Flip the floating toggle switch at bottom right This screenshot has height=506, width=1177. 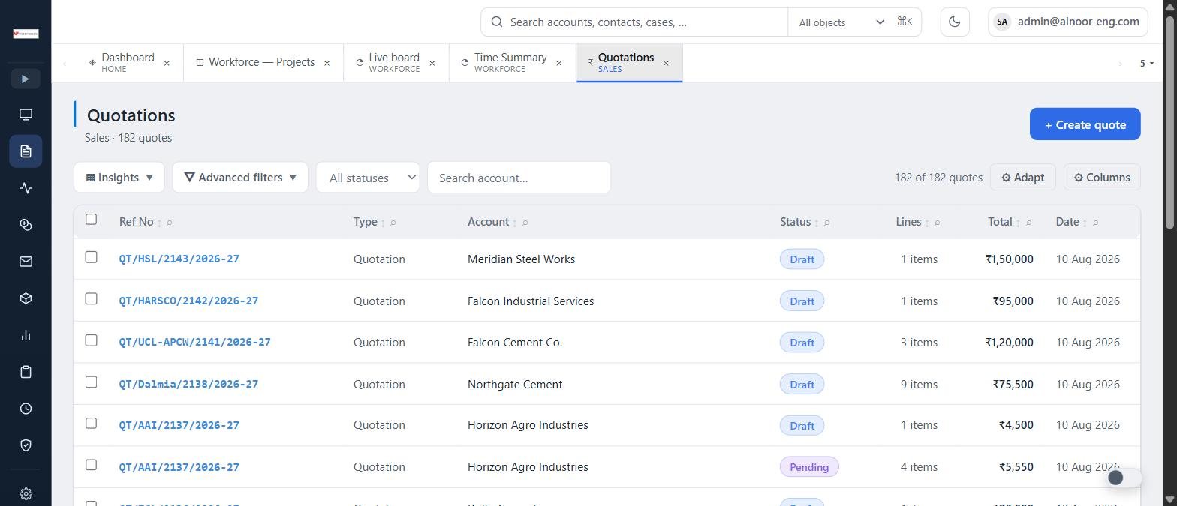click(x=1124, y=478)
